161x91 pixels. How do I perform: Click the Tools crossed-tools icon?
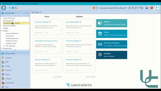(x=3, y=87)
